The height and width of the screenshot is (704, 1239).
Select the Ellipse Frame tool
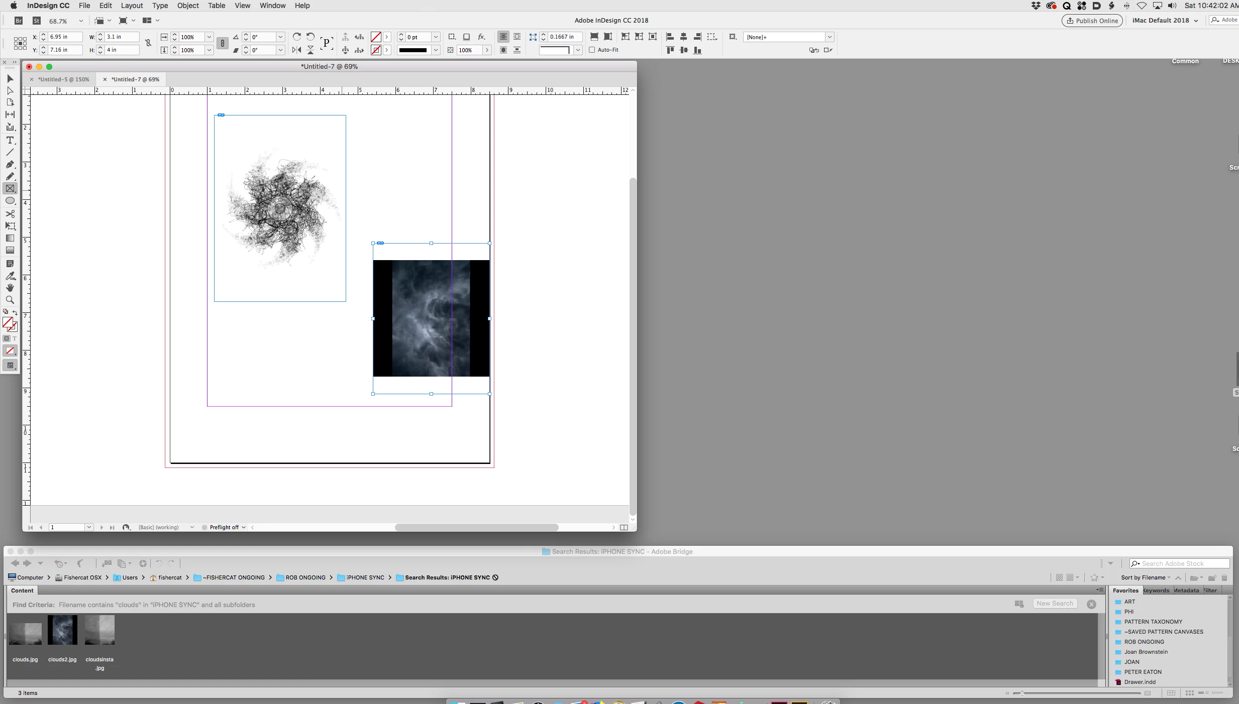click(10, 201)
